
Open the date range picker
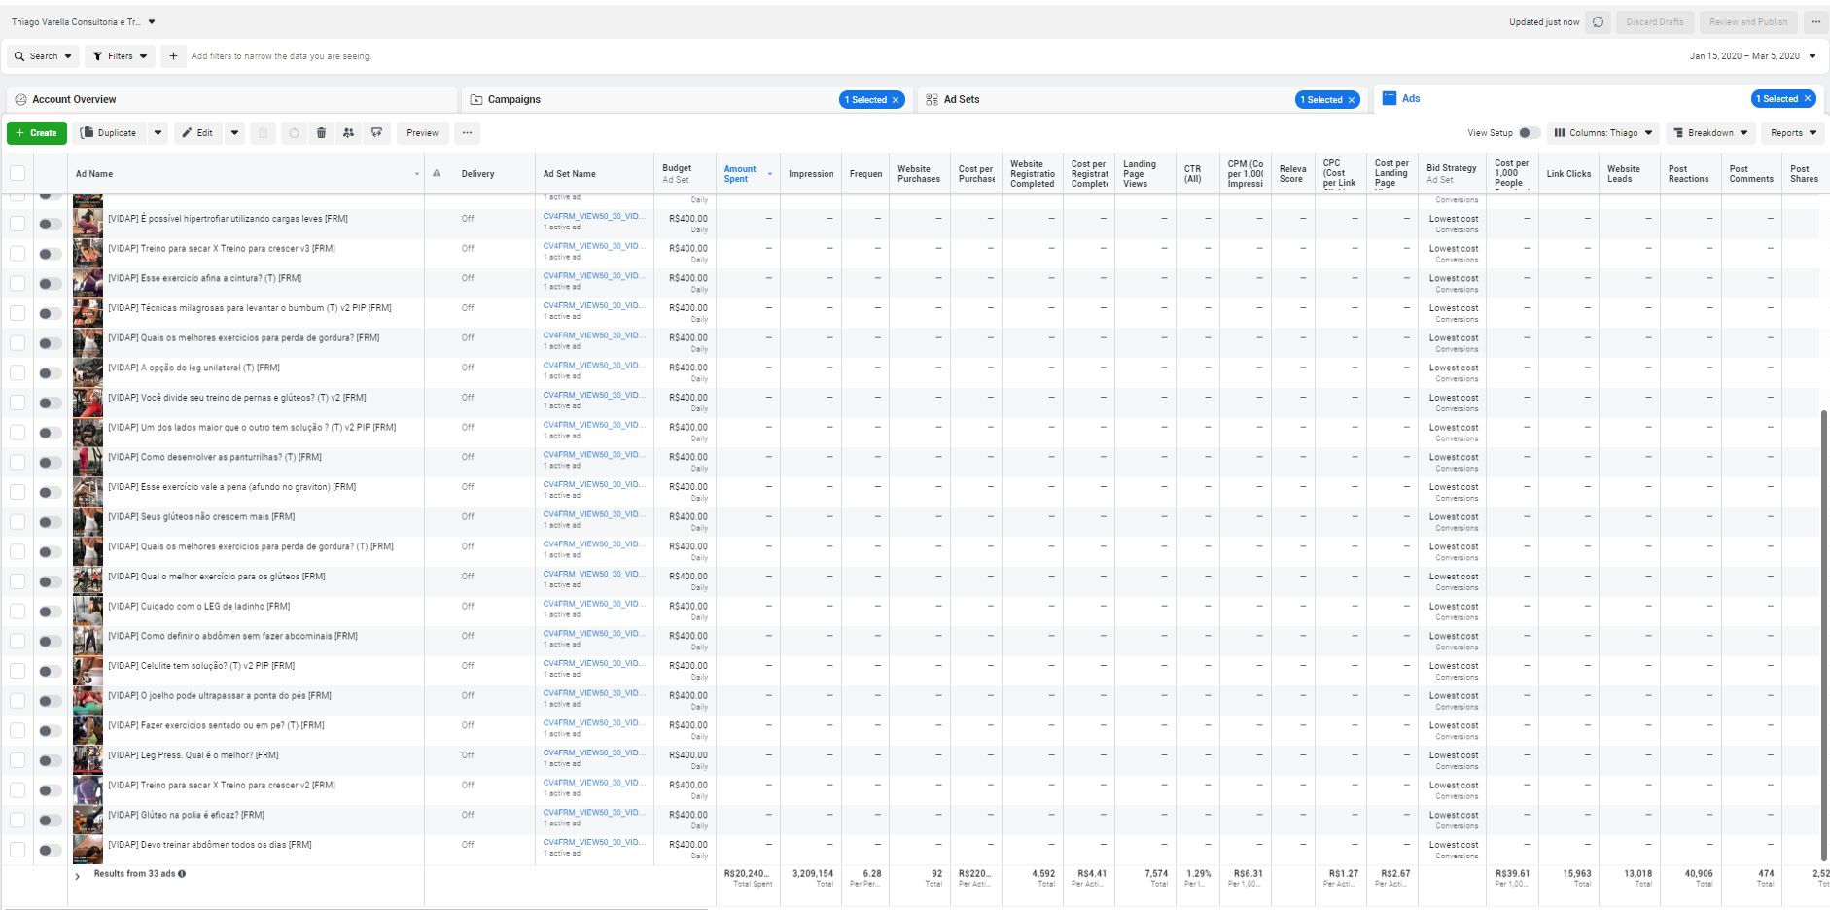point(1752,56)
